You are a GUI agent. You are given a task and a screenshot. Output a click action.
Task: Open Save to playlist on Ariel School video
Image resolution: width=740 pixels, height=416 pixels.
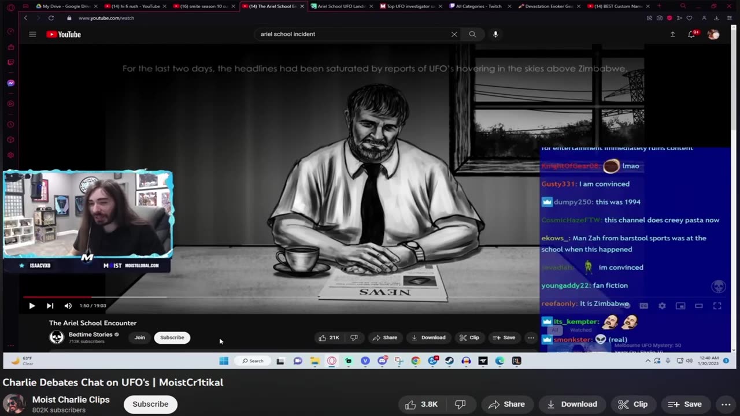(504, 337)
